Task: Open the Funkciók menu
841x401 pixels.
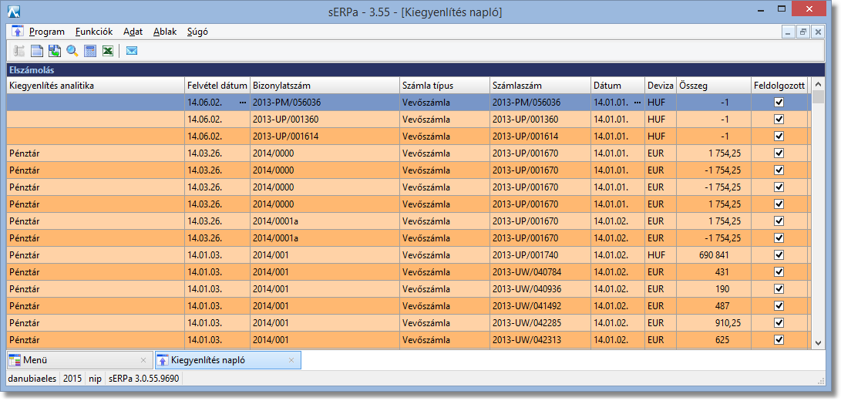Action: [94, 32]
